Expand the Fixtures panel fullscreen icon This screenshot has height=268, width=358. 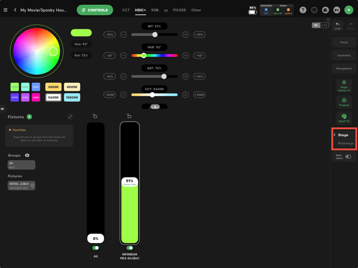click(70, 117)
